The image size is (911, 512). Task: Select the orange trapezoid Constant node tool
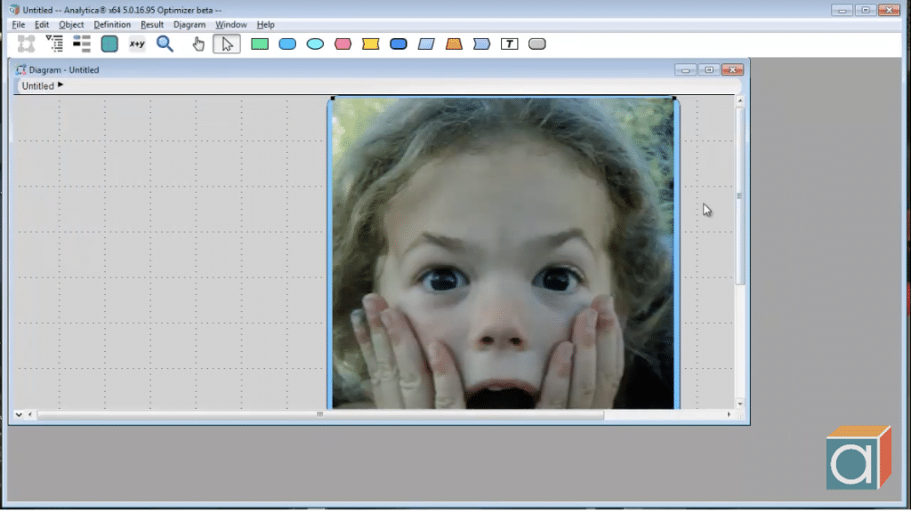tap(454, 44)
